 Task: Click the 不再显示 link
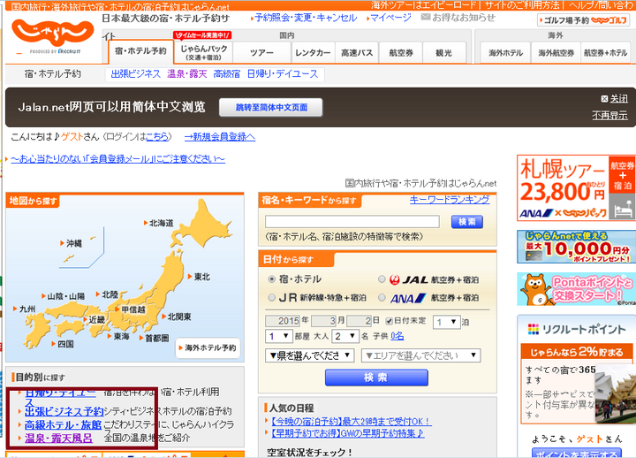[609, 115]
